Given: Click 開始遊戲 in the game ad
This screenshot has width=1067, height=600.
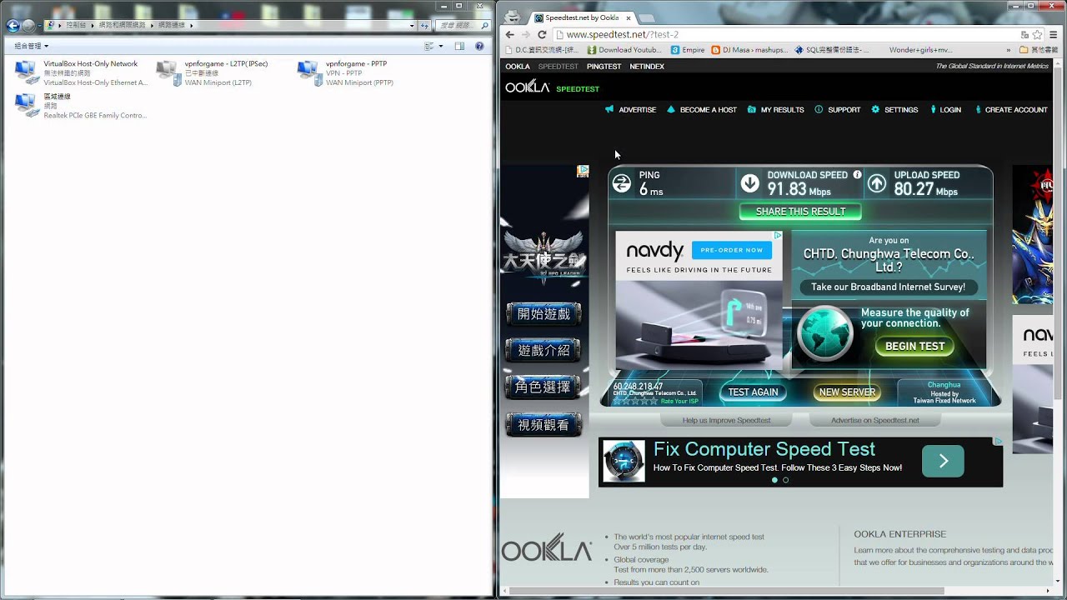Looking at the screenshot, I should 544,314.
